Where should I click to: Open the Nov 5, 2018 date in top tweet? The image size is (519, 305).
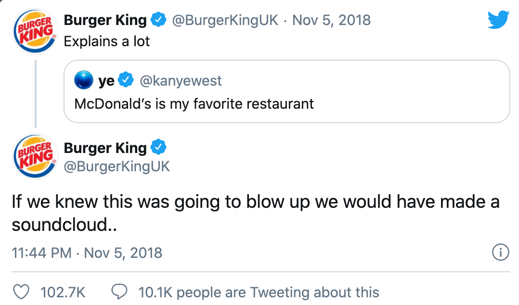pos(331,20)
